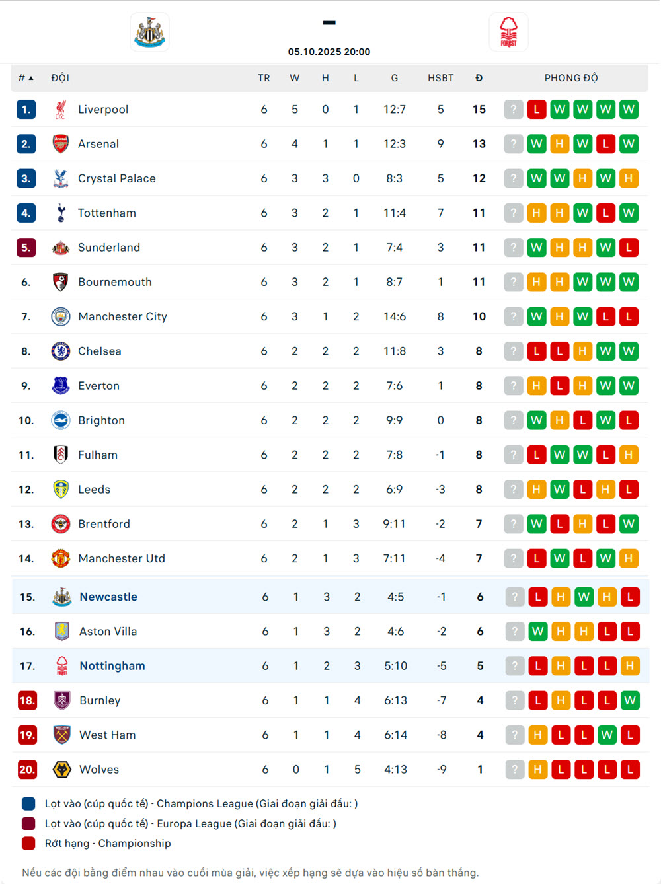Click Liverpool's red L form badge
This screenshot has width=661, height=884.
(x=537, y=110)
